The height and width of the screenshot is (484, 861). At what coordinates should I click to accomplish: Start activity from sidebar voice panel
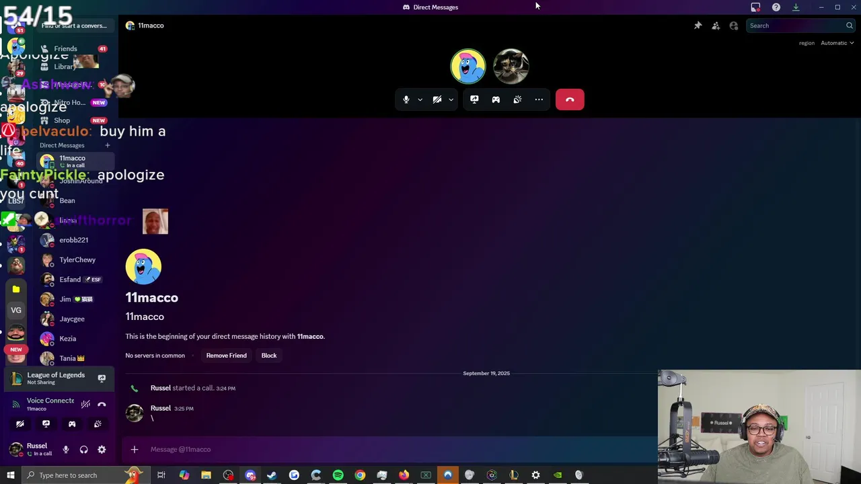(x=72, y=424)
